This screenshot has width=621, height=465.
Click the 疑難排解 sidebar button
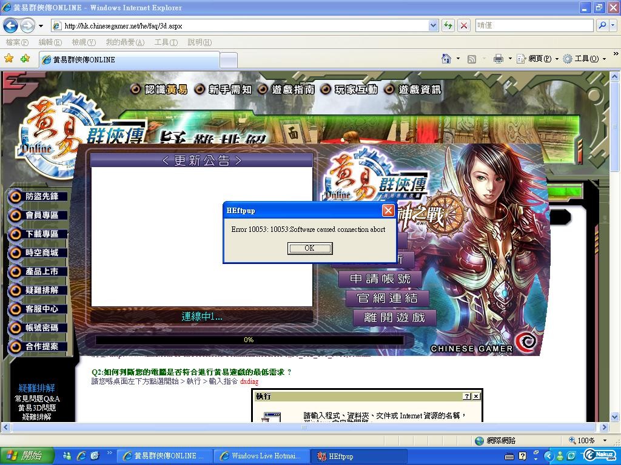point(38,290)
